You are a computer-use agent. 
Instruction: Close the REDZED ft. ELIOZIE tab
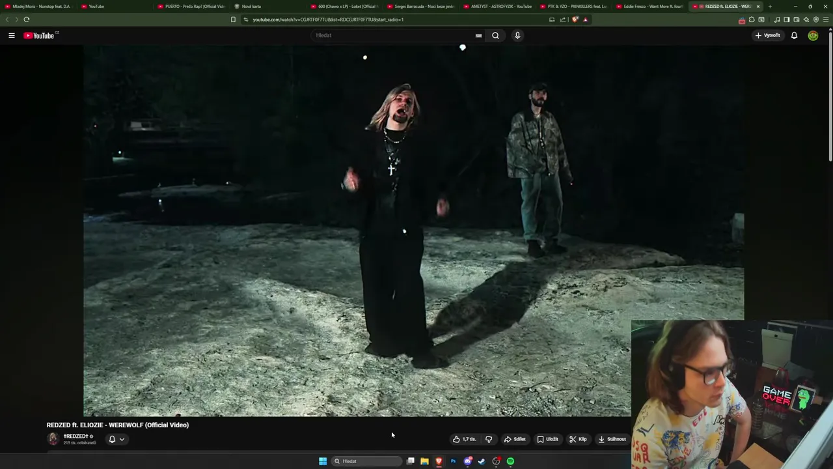758,7
